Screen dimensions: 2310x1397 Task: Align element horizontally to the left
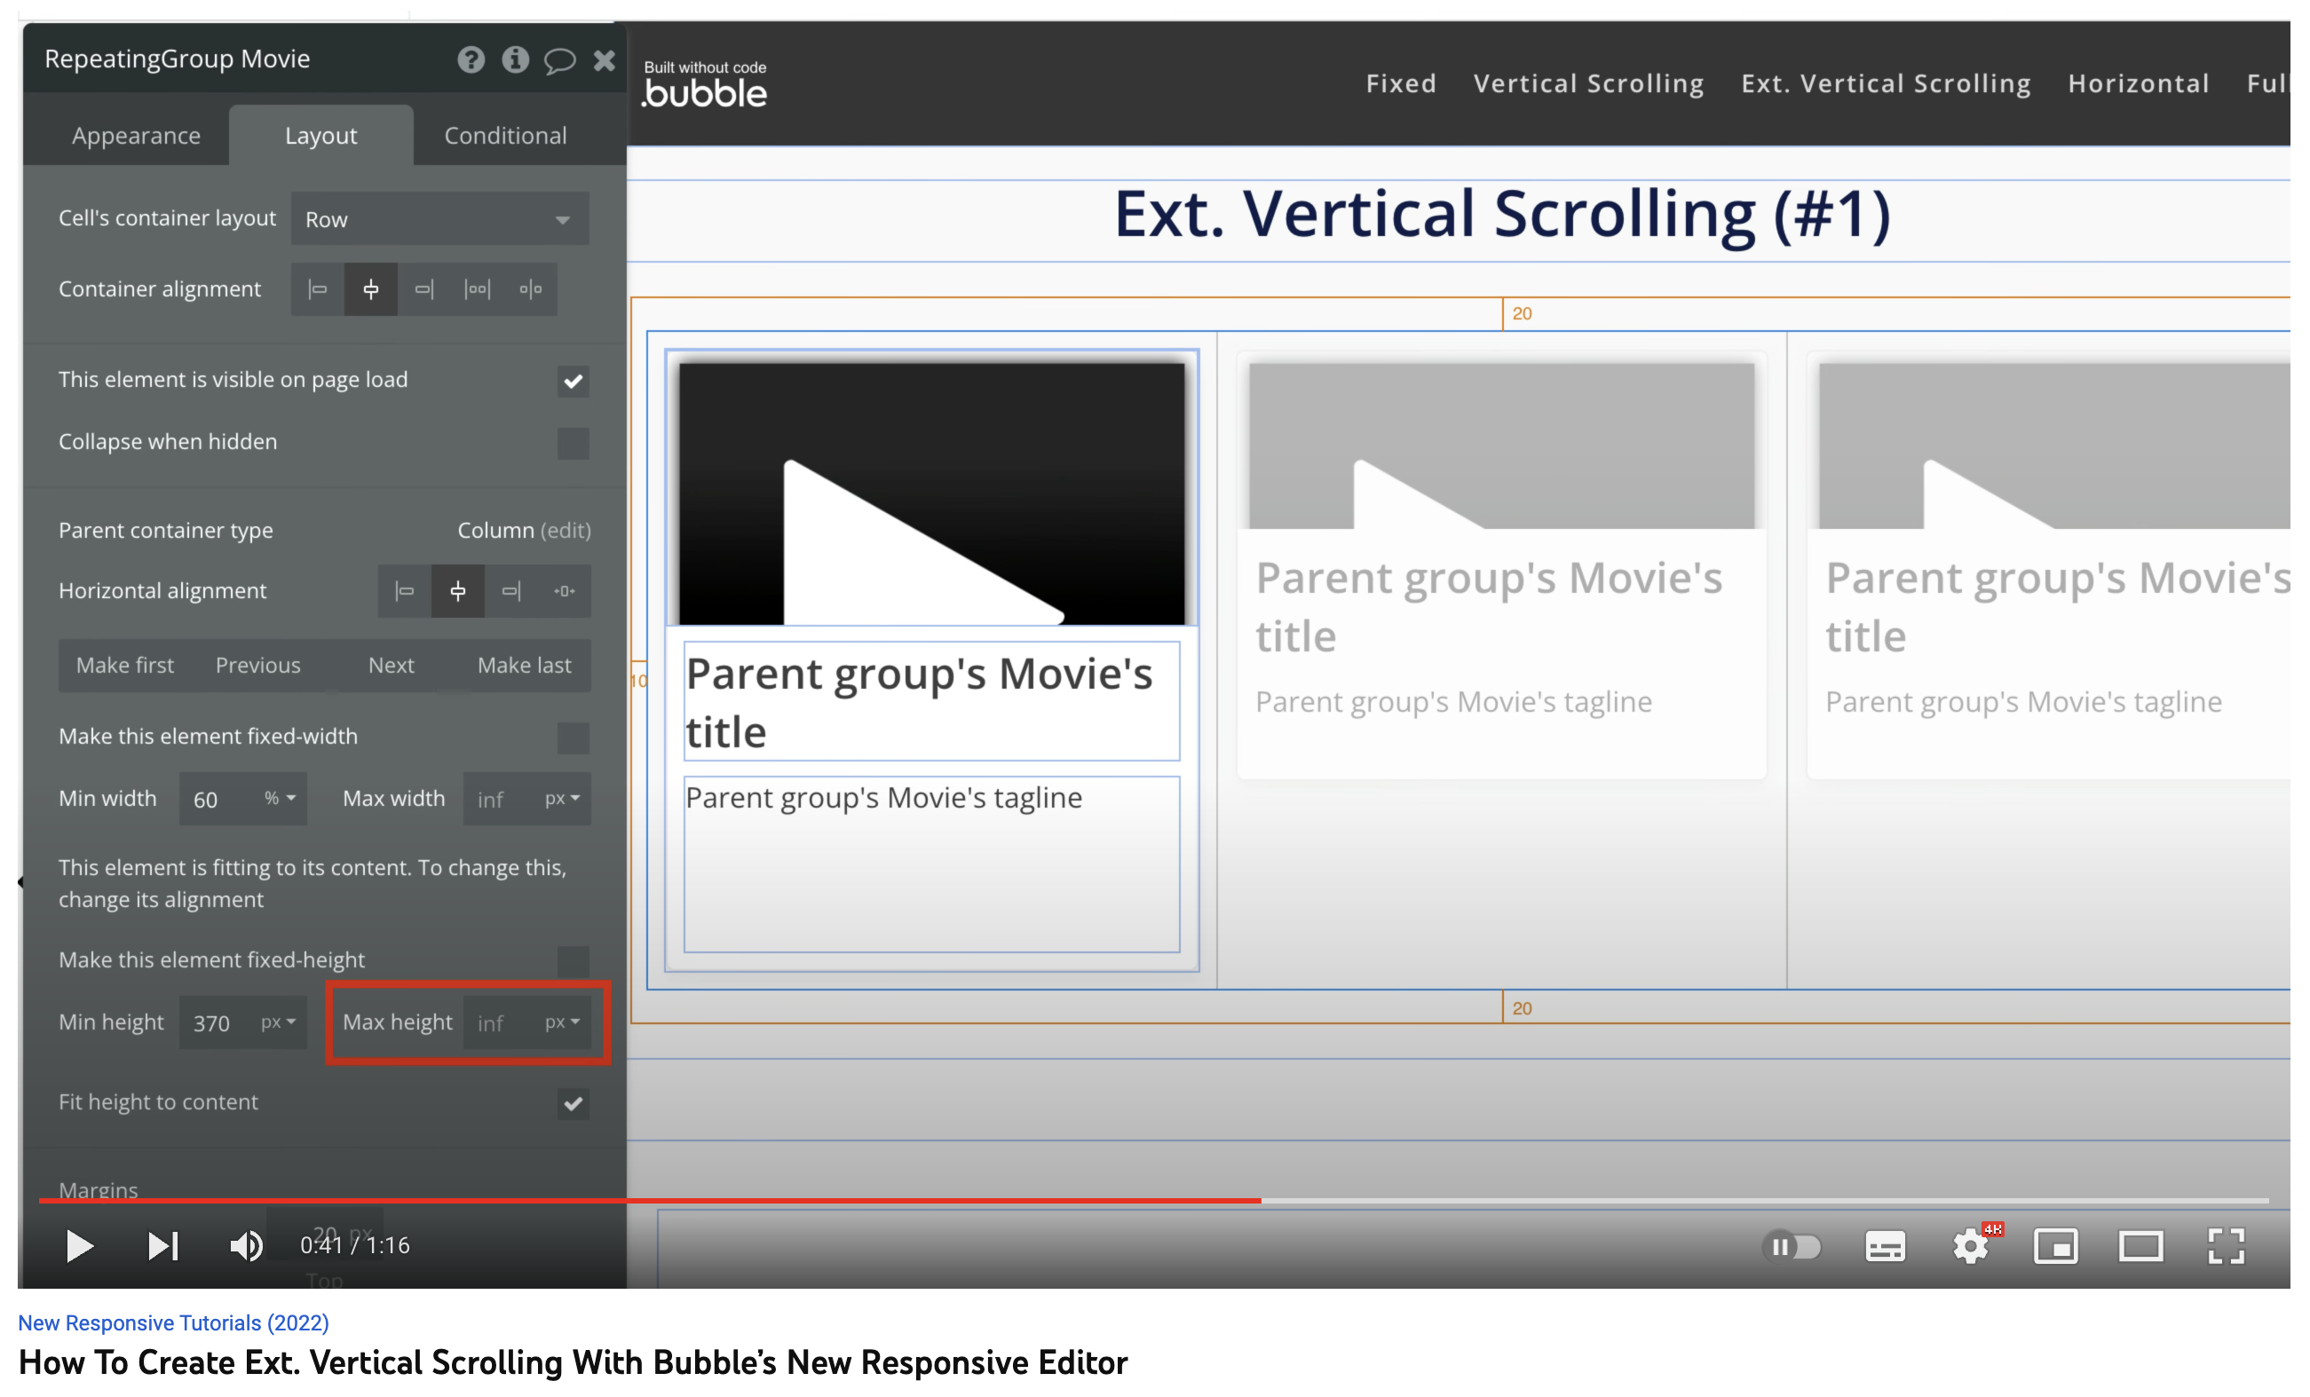click(404, 591)
